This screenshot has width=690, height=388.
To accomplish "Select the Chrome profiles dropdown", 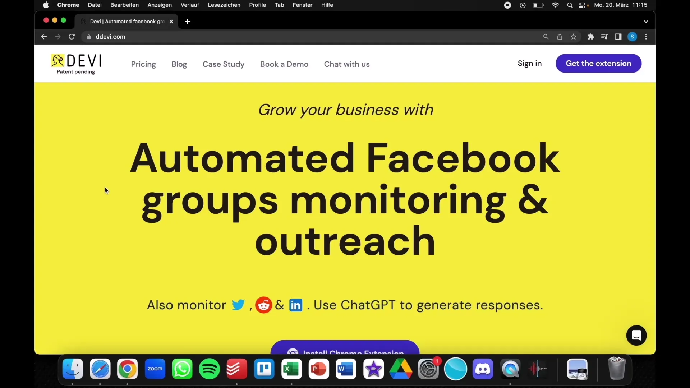I will [x=632, y=37].
